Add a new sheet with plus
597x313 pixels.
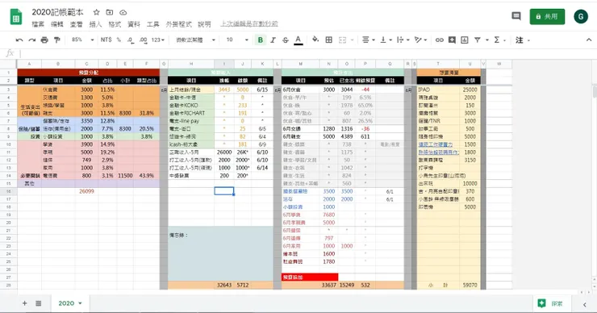click(x=25, y=303)
